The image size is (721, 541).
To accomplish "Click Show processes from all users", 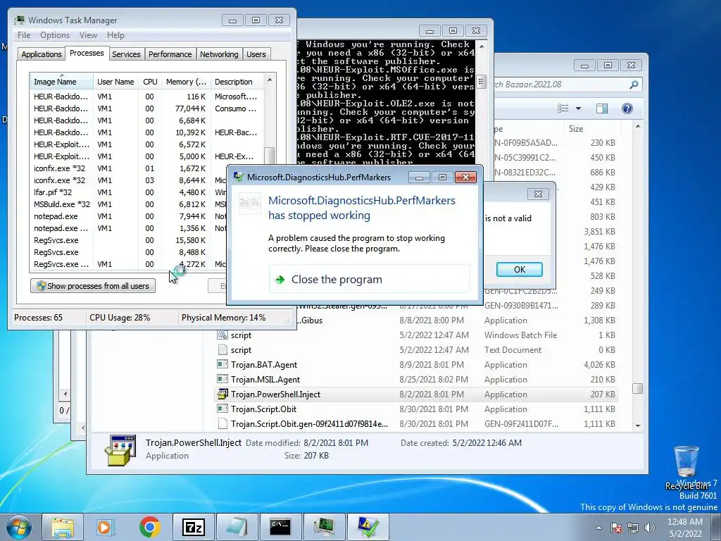I will point(93,286).
